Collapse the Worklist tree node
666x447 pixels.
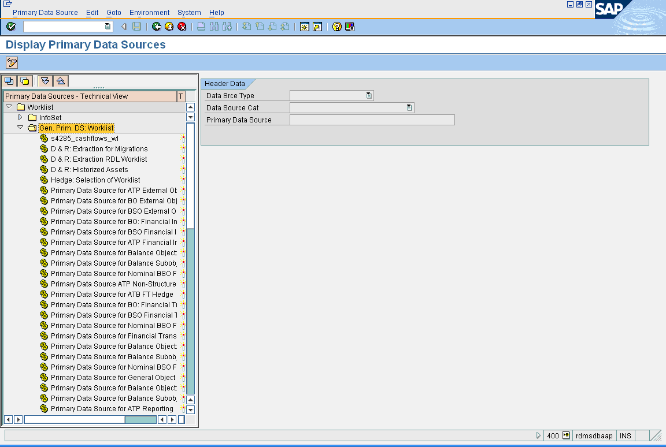pos(8,107)
